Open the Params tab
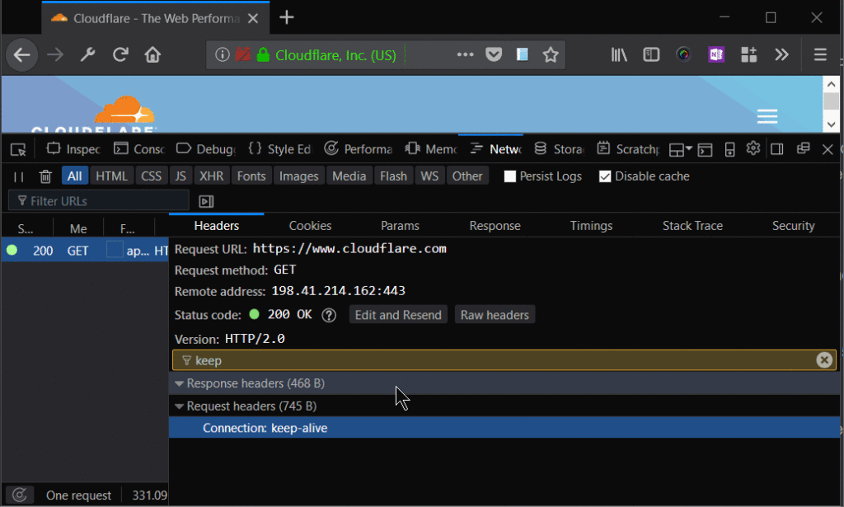Viewport: 844px width, 507px height. [x=400, y=226]
